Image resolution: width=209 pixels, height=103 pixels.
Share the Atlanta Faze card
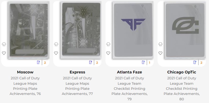tap(143, 62)
